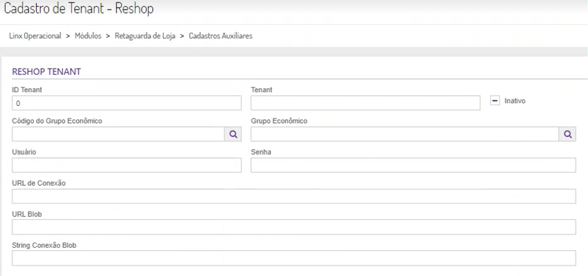This screenshot has width=588, height=276.
Task: Click the Inativo label text
Action: tap(515, 101)
